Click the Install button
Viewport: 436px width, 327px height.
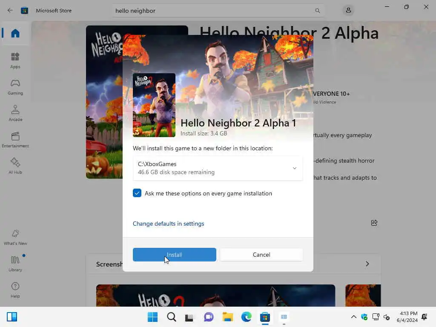[174, 255]
